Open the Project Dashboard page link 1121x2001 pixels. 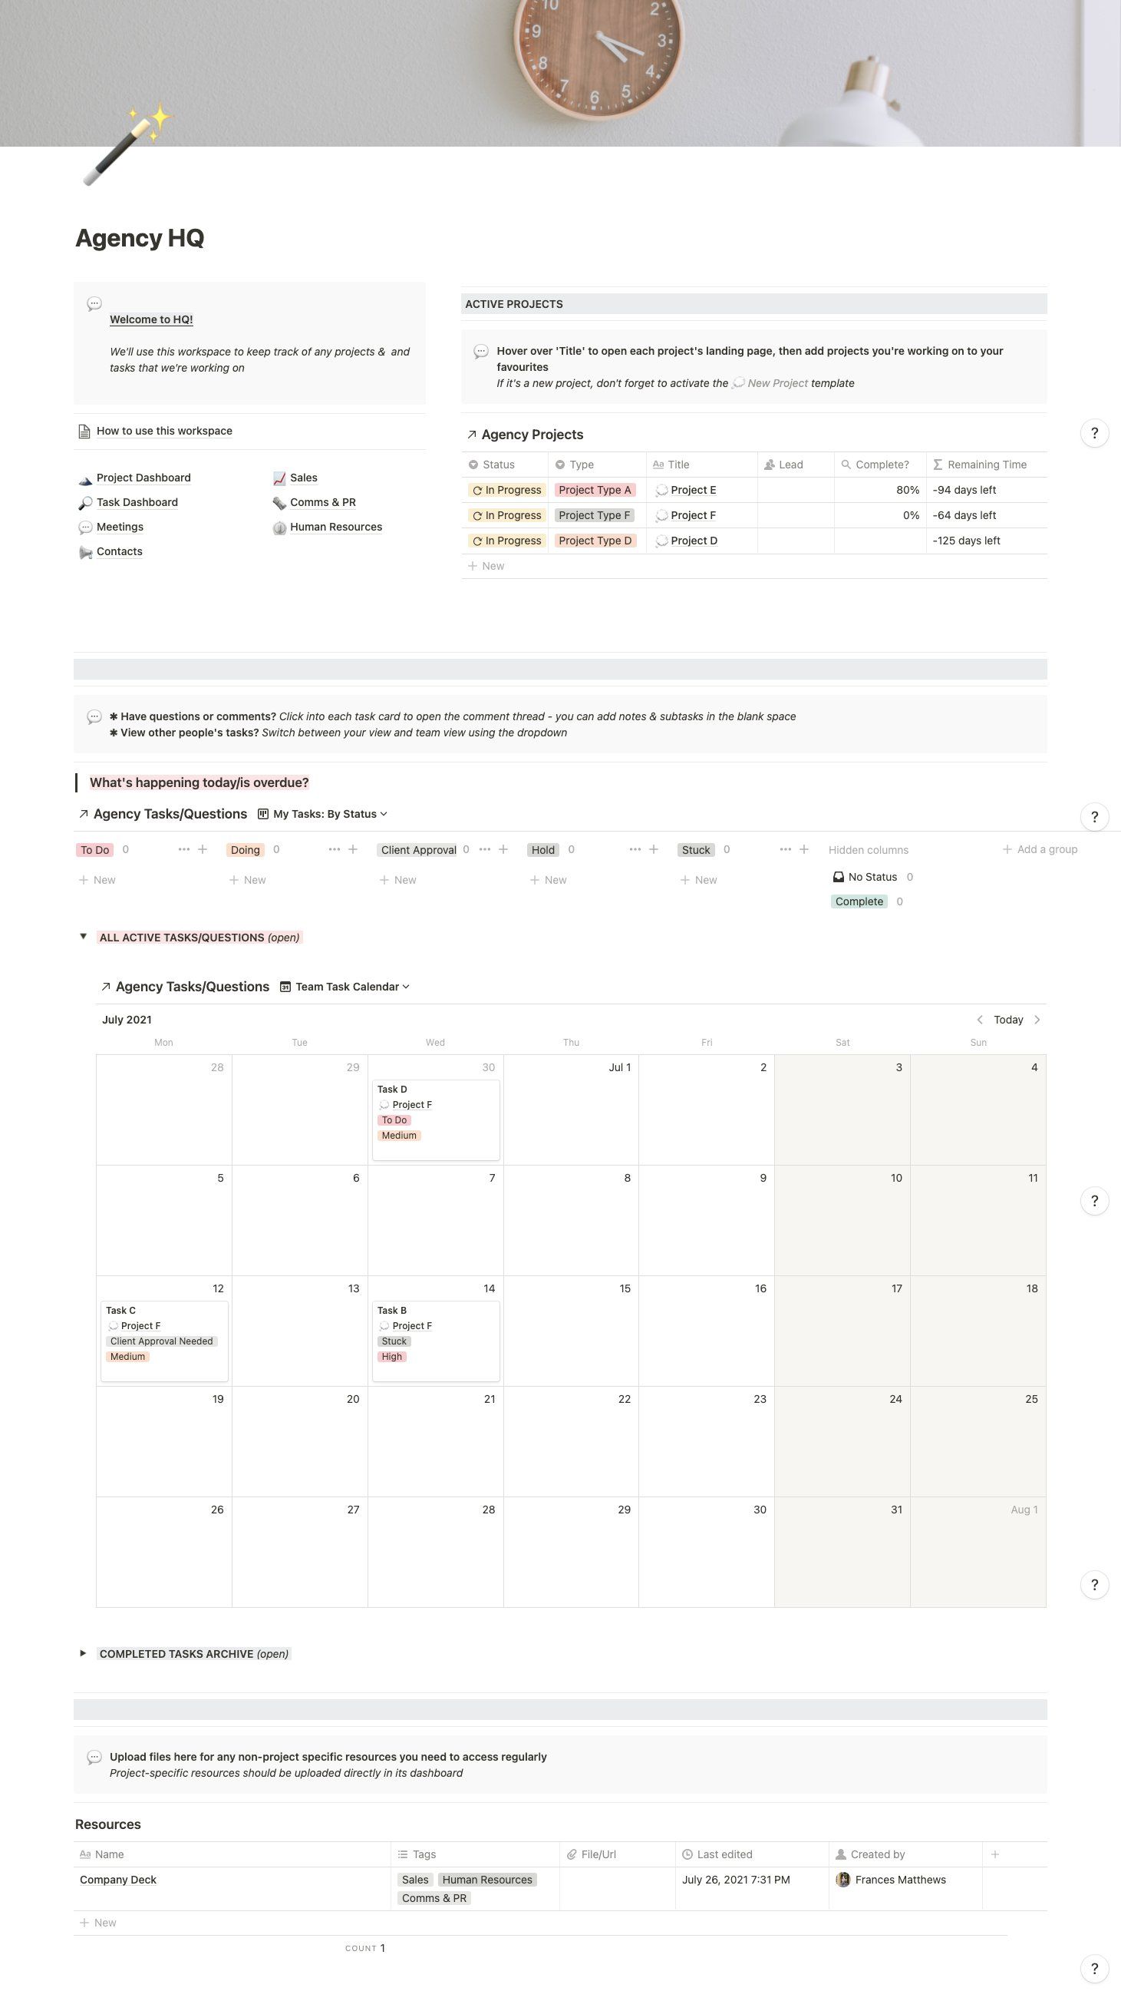pos(143,478)
